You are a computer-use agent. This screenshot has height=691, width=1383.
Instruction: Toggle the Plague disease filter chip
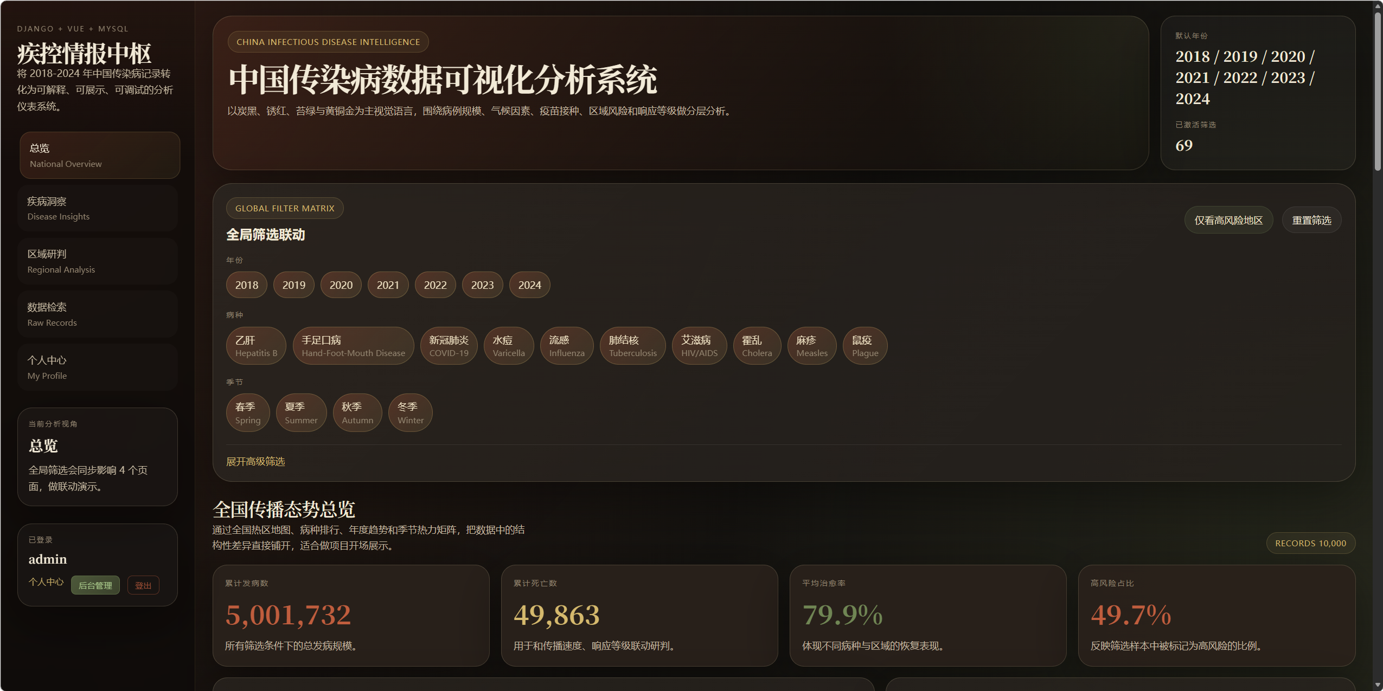coord(865,346)
